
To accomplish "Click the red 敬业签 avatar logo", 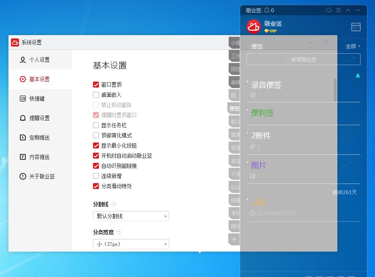I will pyautogui.click(x=254, y=27).
